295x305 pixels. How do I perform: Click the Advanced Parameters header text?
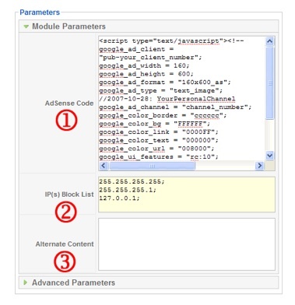(73, 282)
